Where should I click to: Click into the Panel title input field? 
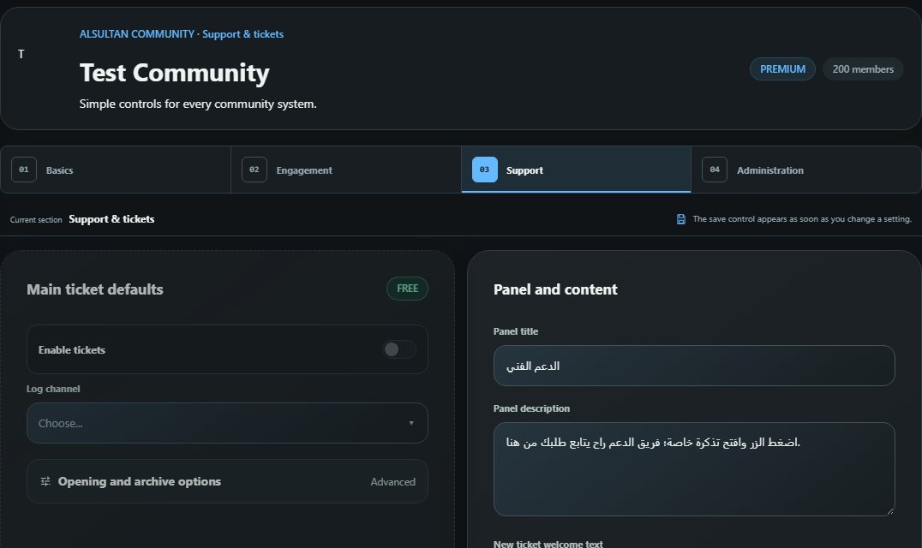[694, 366]
